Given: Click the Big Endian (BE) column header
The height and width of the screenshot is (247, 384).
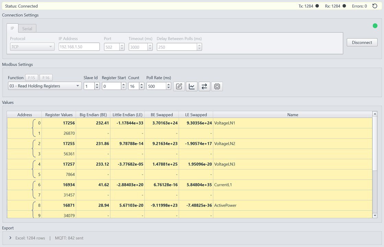Looking at the screenshot, I should click(x=93, y=115).
